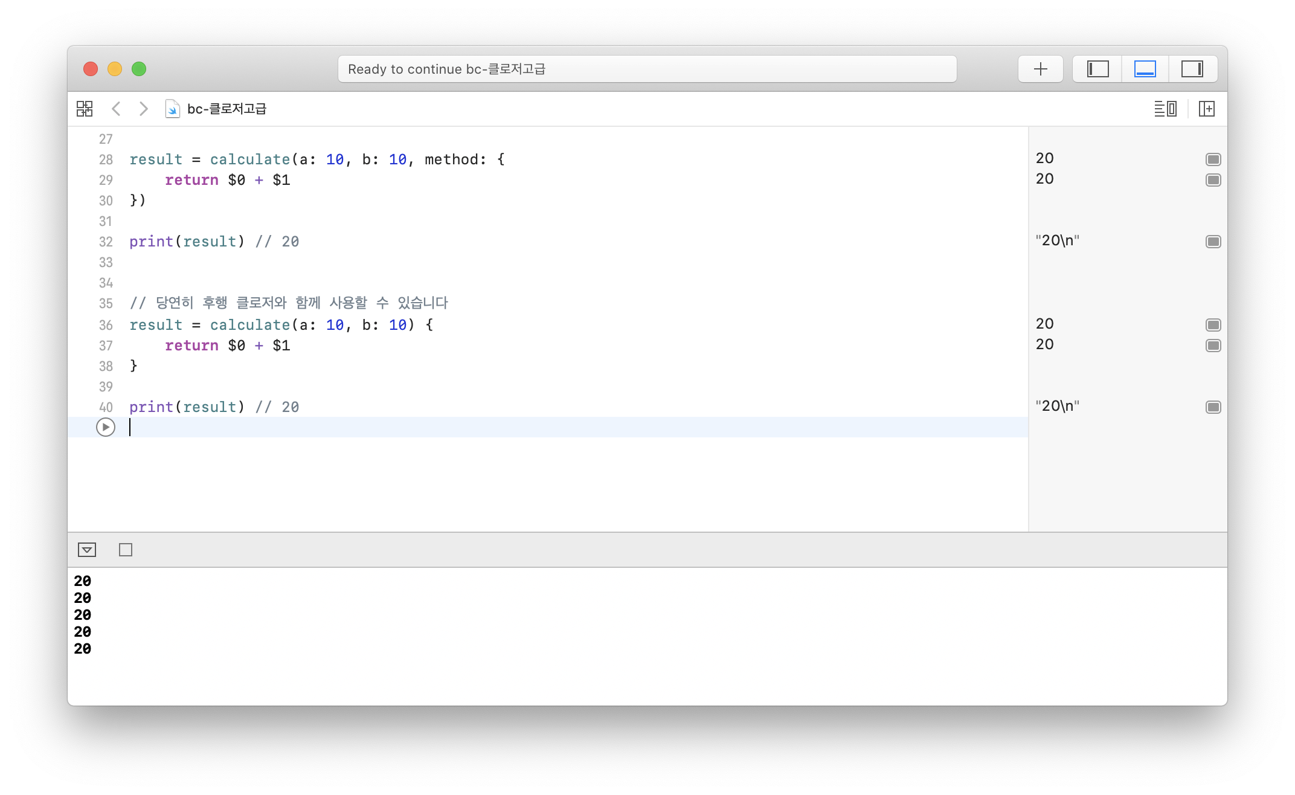The height and width of the screenshot is (795, 1295).
Task: Toggle the debug area panel
Action: 1145,69
